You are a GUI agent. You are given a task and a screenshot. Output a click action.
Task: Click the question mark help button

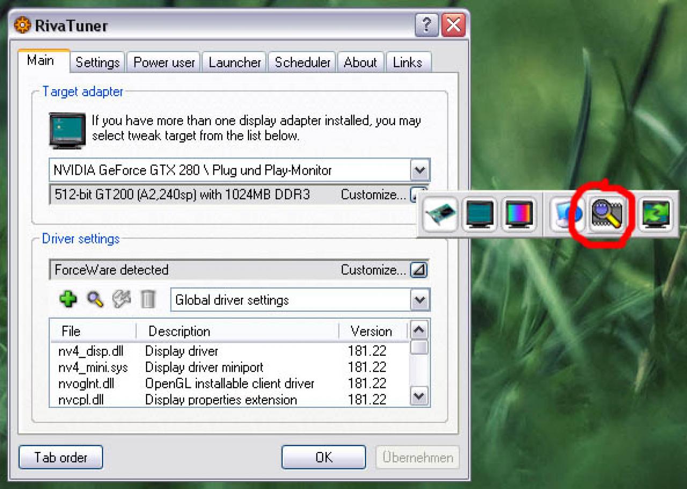(x=426, y=25)
